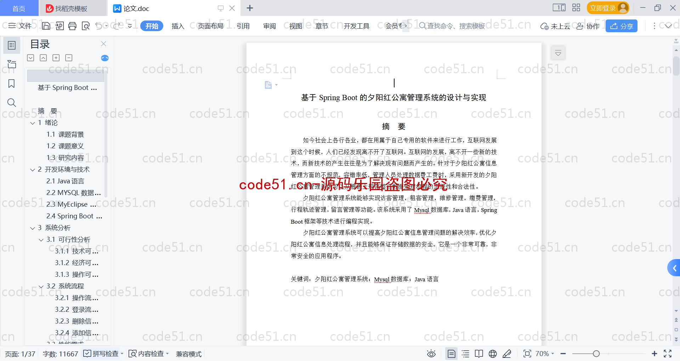Open the 文件 menu

pyautogui.click(x=20, y=26)
